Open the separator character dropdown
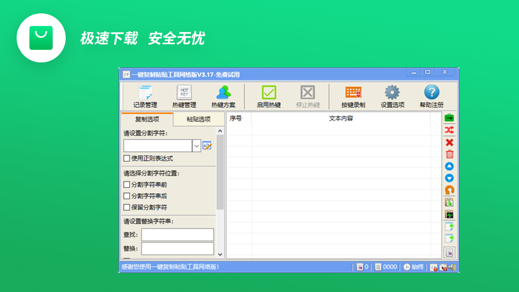 [x=196, y=145]
